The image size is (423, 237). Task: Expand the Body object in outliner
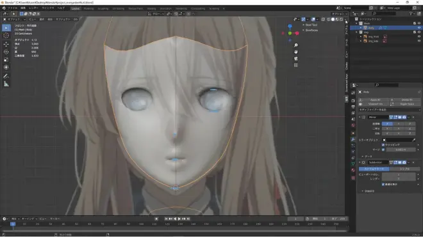(361, 27)
